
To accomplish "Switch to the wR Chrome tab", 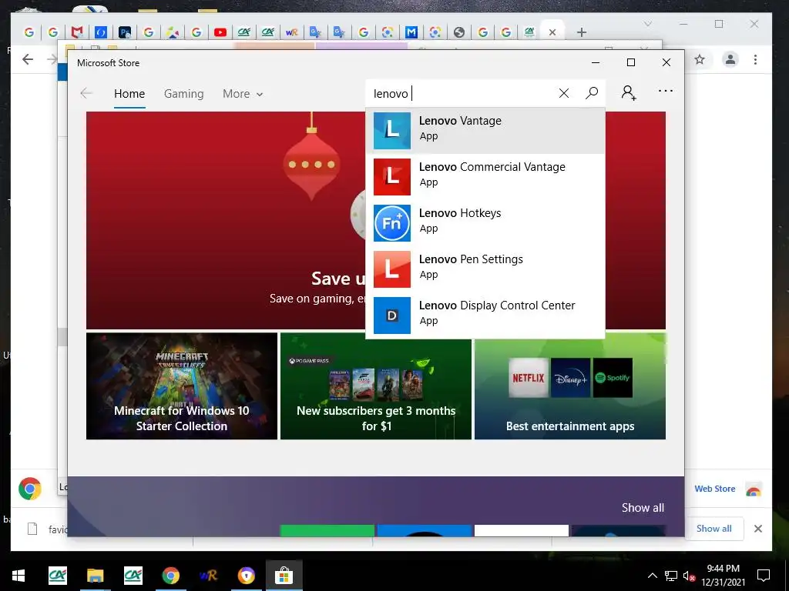I will 291,32.
